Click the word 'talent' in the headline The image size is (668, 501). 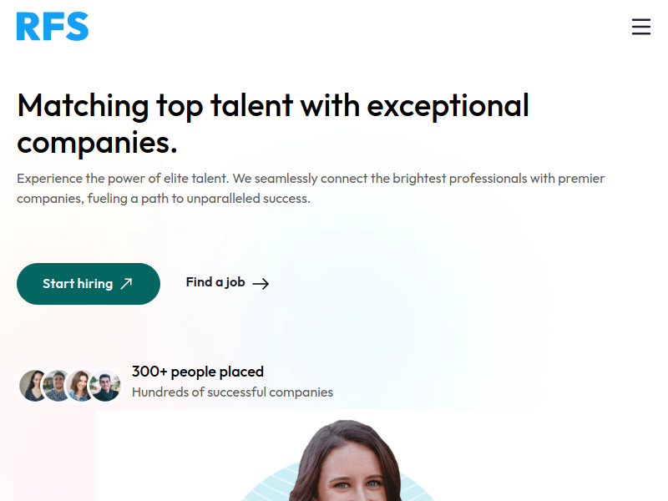pyautogui.click(x=251, y=106)
